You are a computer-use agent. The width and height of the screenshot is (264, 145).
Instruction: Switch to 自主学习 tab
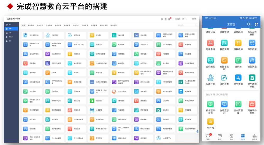point(40,25)
